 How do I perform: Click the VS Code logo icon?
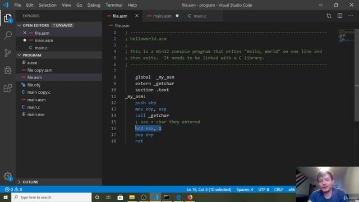(6, 5)
